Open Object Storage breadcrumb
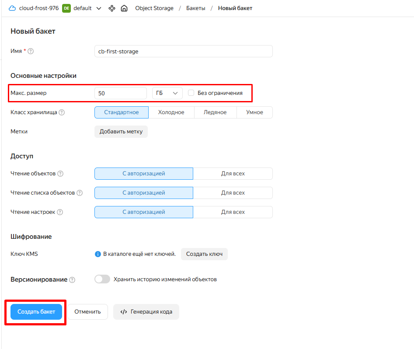The image size is (414, 349). click(x=154, y=8)
